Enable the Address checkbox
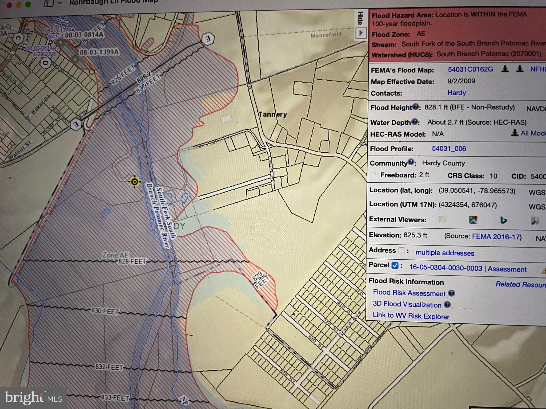This screenshot has height=409, width=546. (401, 251)
